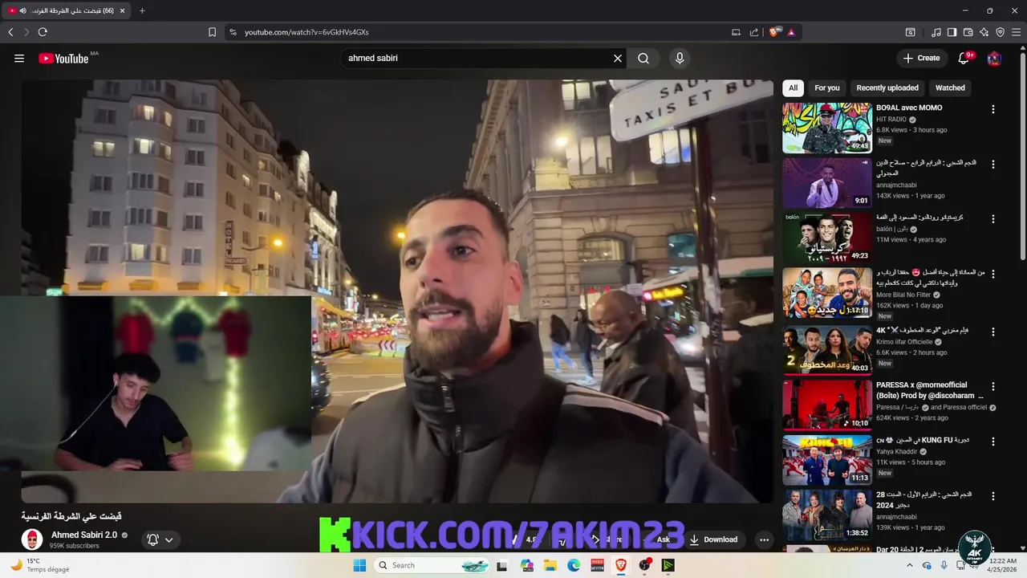Open OBS Studio from the taskbar
Screen dimensions: 1027x578
(x=644, y=565)
